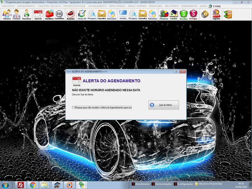
Task: Open the AJUDA menu
Action: (x=203, y=6)
